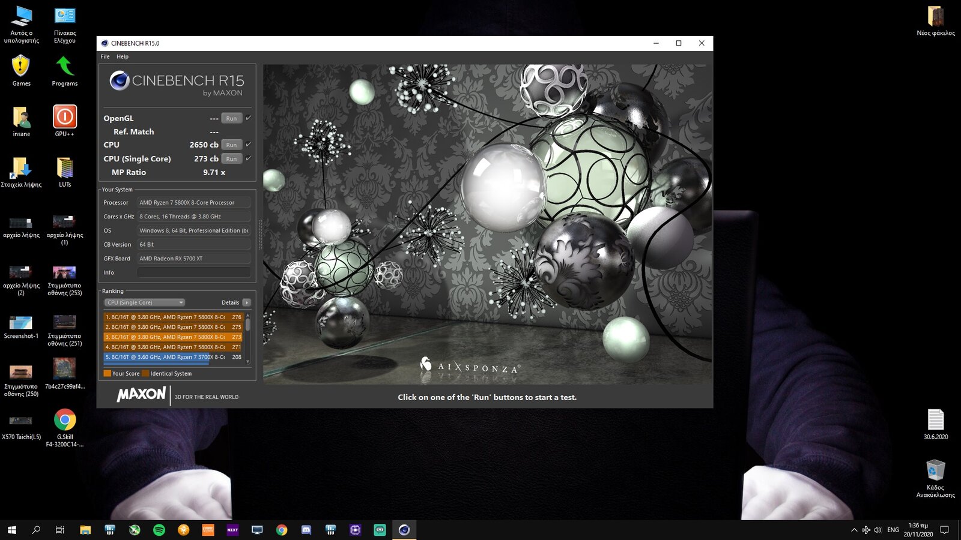This screenshot has height=540, width=961.
Task: Open Task View from the taskbar
Action: point(60,530)
